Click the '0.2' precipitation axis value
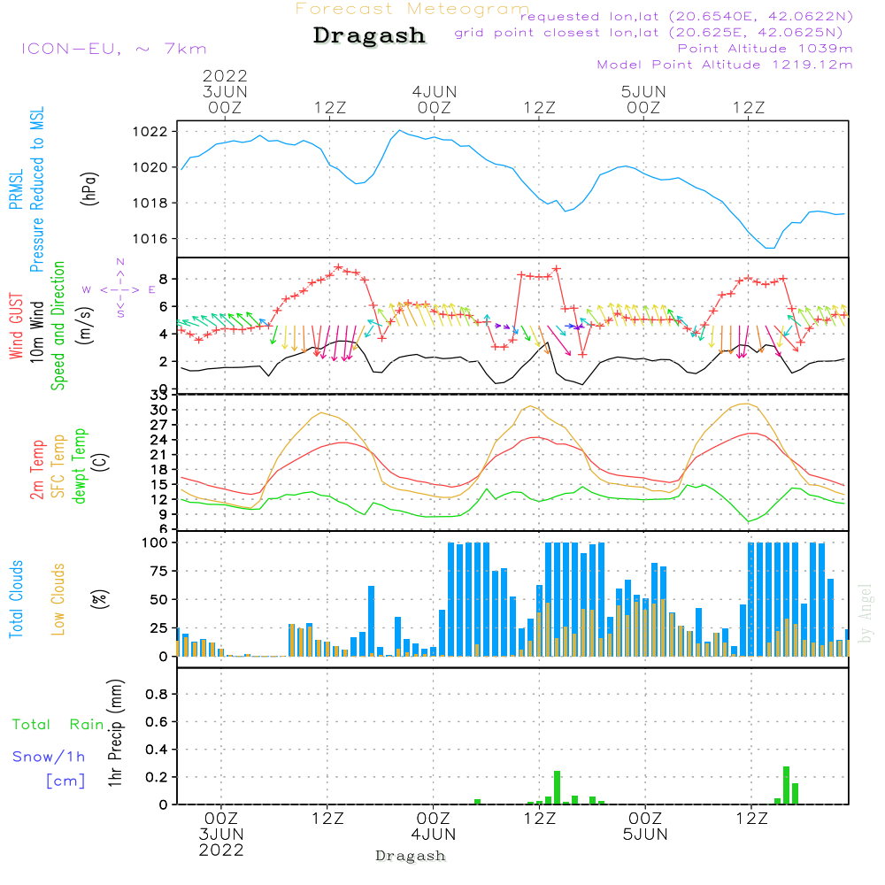885x885 pixels. [157, 777]
